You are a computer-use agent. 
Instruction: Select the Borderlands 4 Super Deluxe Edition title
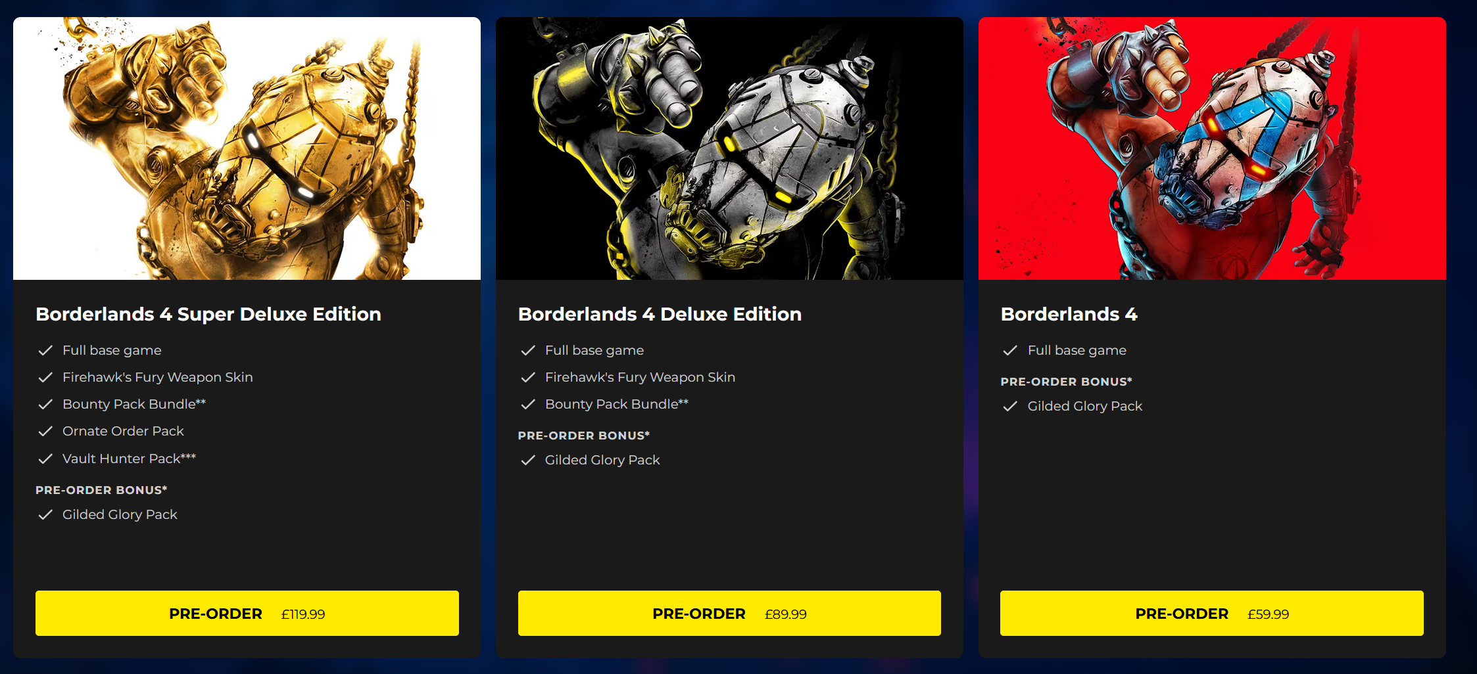pos(208,314)
